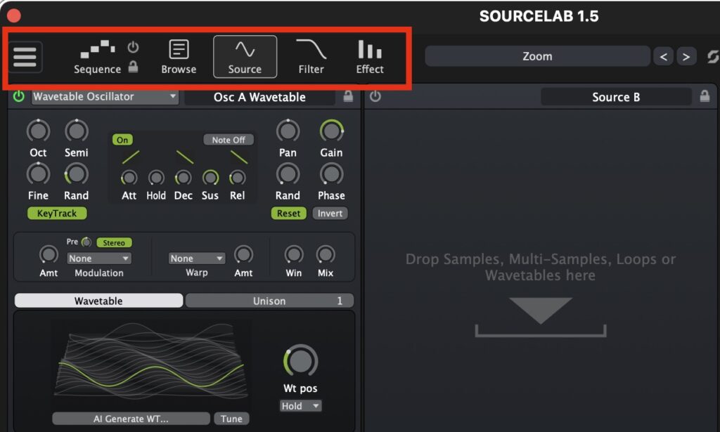Click the Zoom field at top right
720x432 pixels.
[x=538, y=56]
